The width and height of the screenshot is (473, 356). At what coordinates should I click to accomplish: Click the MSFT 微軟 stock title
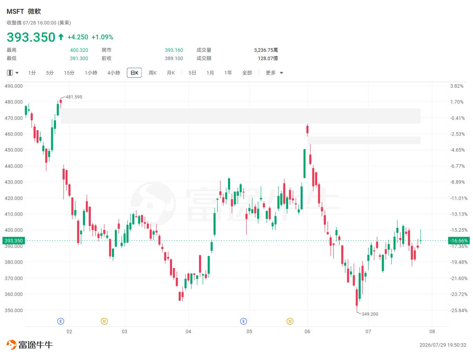tap(24, 11)
